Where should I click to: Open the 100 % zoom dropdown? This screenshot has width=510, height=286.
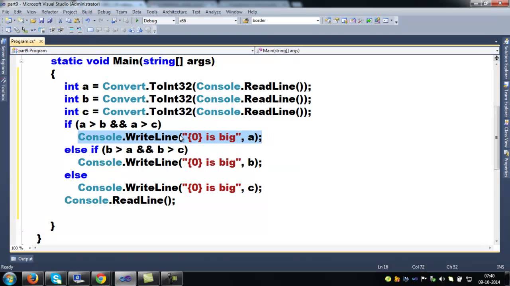pyautogui.click(x=29, y=248)
